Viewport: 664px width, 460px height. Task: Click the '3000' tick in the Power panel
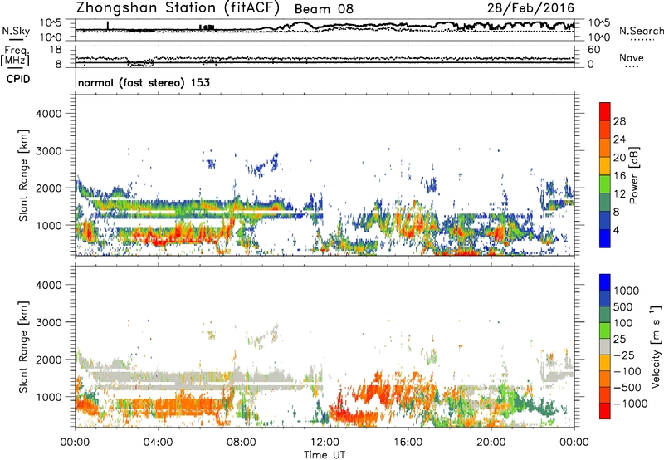click(x=49, y=151)
